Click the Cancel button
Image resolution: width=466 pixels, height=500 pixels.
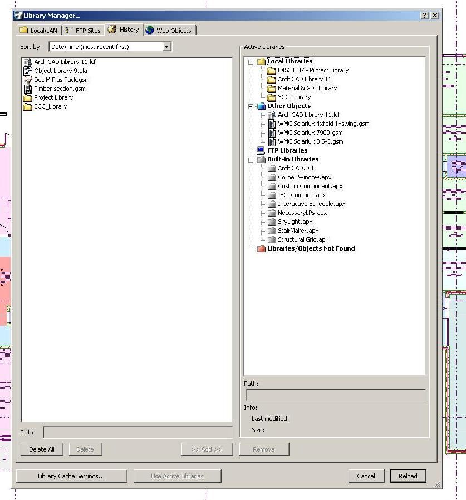coord(366,476)
